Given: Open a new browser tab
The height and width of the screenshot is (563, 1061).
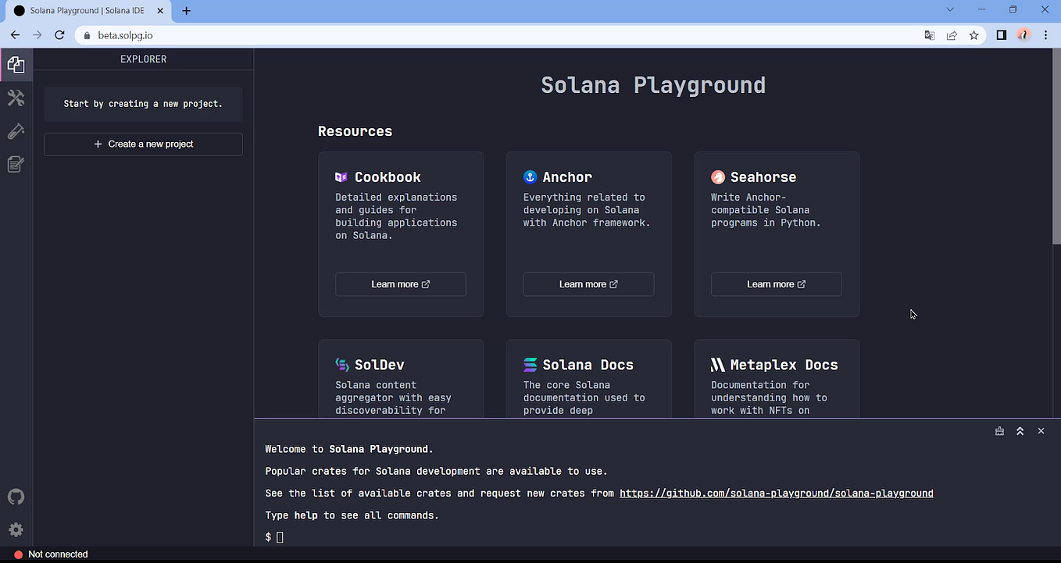Looking at the screenshot, I should point(186,11).
